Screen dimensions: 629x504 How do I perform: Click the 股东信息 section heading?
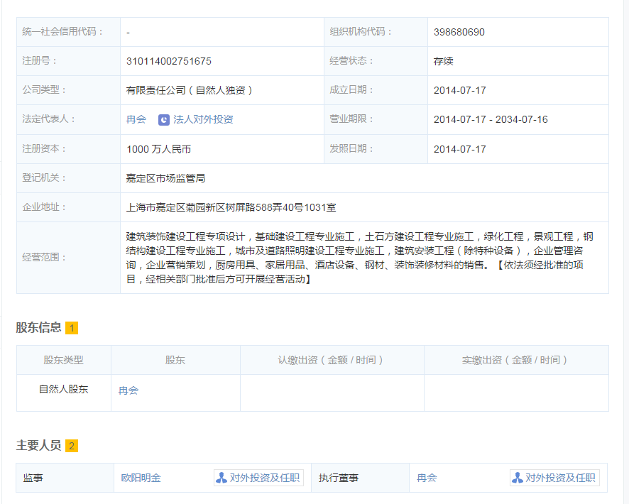pos(38,327)
